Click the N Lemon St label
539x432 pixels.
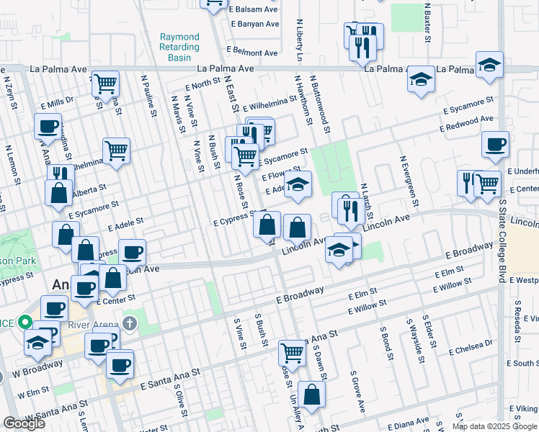pos(13,165)
